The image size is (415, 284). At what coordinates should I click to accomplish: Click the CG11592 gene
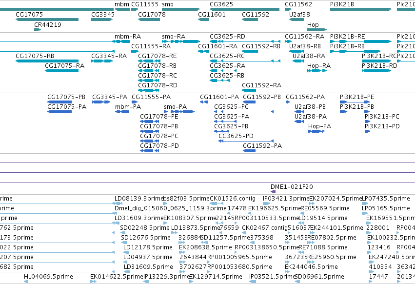pos(250,20)
